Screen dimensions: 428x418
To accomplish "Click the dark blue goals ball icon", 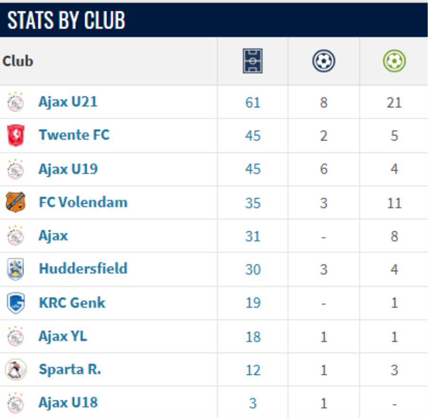I will pyautogui.click(x=323, y=61).
